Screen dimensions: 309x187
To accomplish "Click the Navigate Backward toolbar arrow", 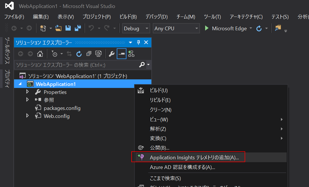I will point(14,28).
